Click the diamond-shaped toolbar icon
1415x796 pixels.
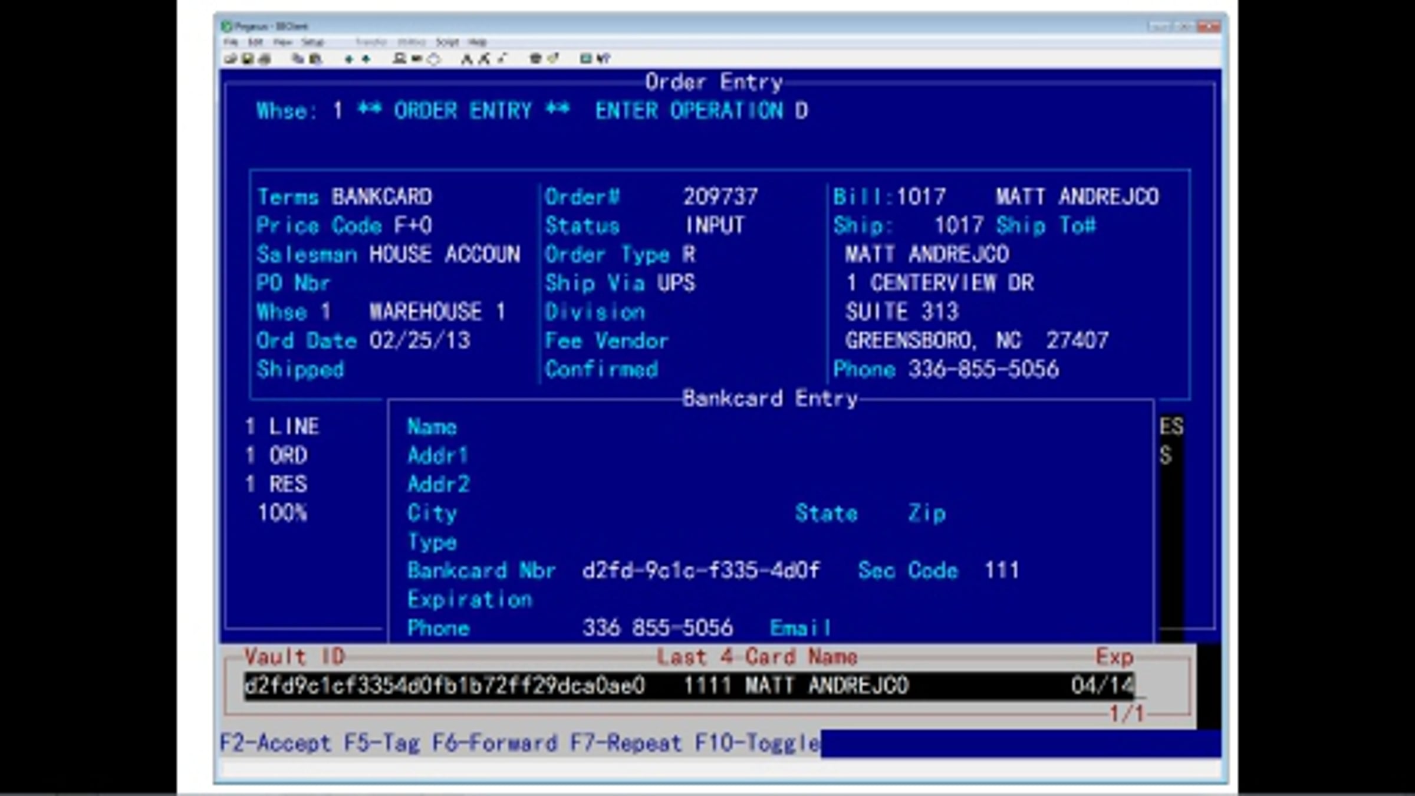point(434,58)
